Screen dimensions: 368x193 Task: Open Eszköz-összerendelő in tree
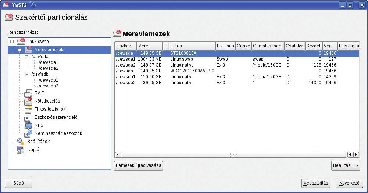pyautogui.click(x=56, y=117)
